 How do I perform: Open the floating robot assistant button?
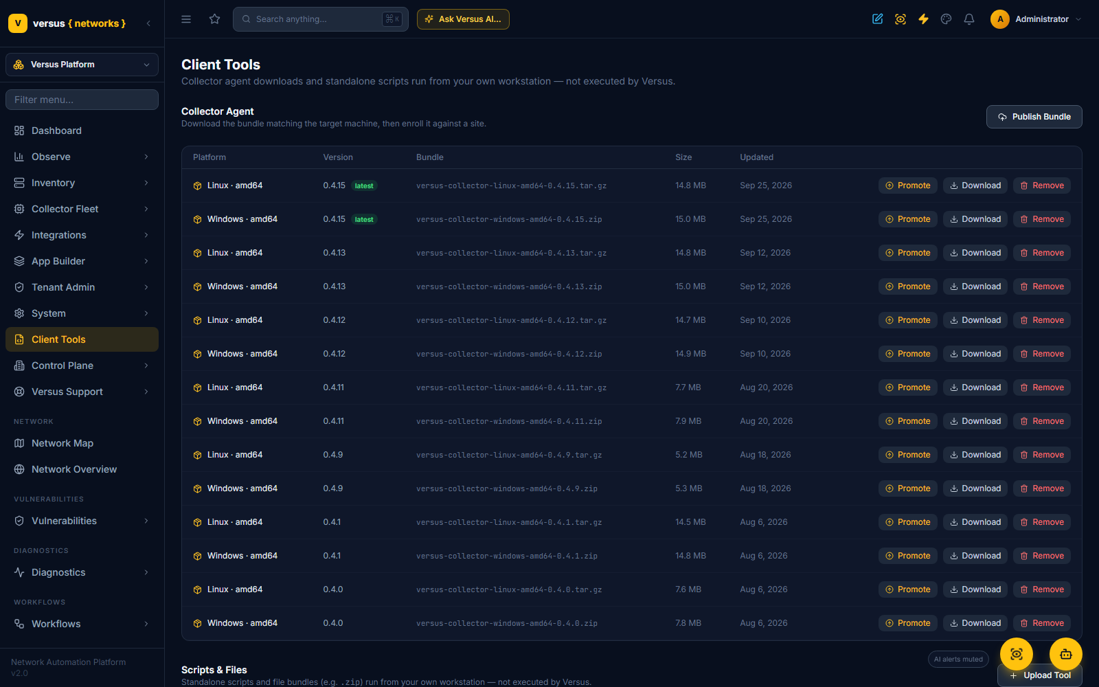coord(1066,654)
